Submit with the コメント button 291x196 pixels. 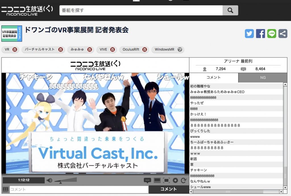169,189
